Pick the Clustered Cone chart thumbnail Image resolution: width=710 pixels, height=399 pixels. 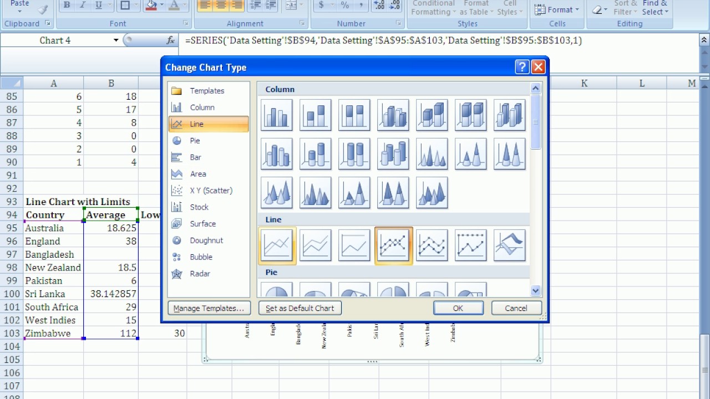pyautogui.click(x=432, y=154)
